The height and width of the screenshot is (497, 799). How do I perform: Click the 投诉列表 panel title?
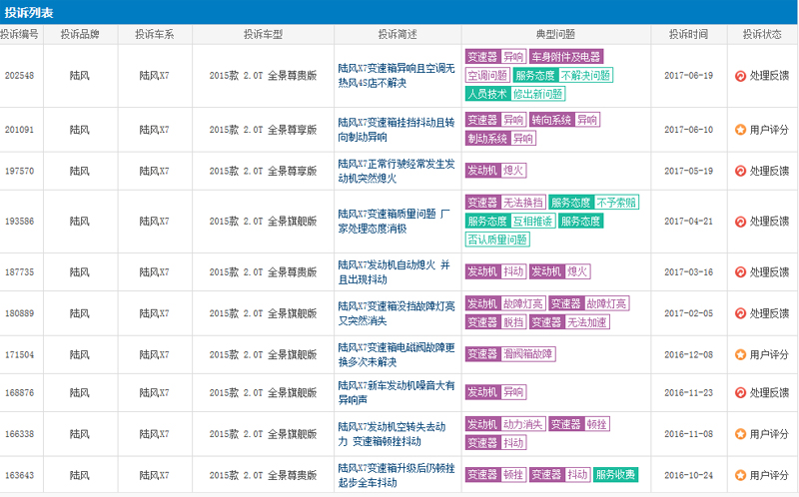[x=29, y=13]
